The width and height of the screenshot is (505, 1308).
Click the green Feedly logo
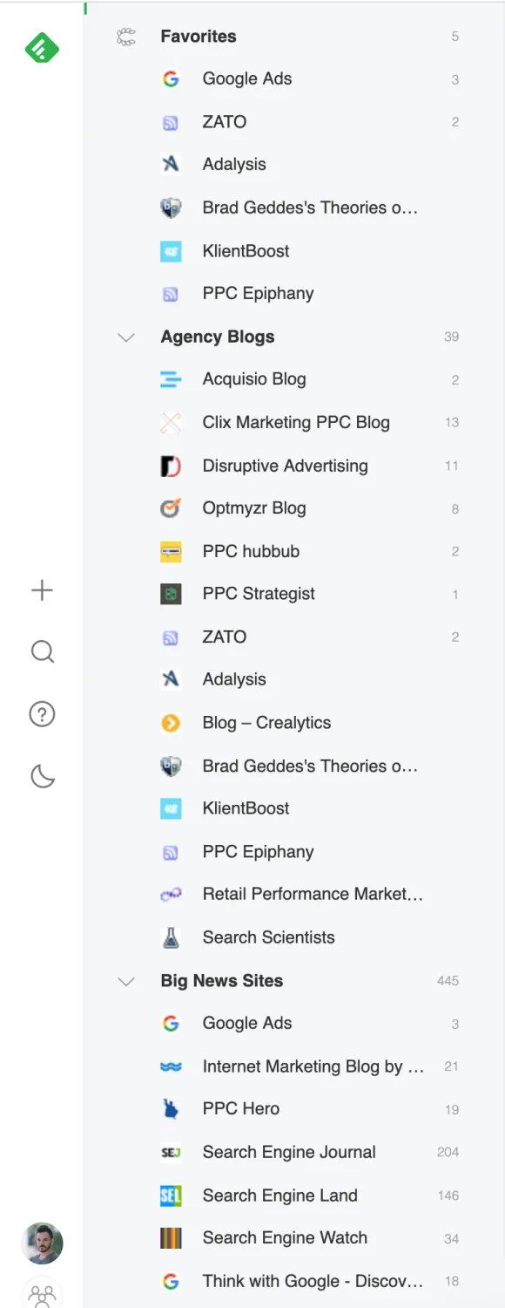[x=42, y=47]
